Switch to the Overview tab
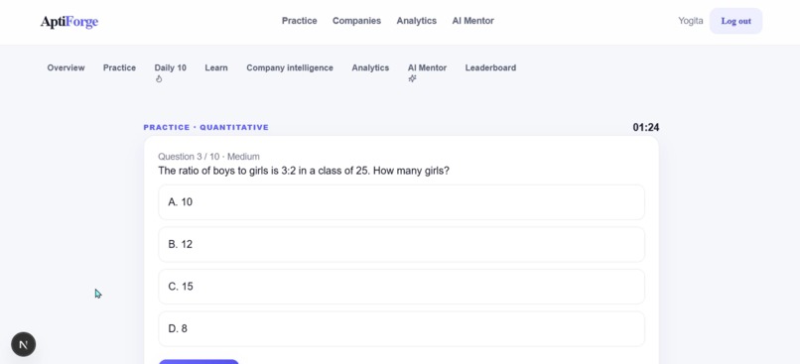The width and height of the screenshot is (800, 364). pos(66,67)
